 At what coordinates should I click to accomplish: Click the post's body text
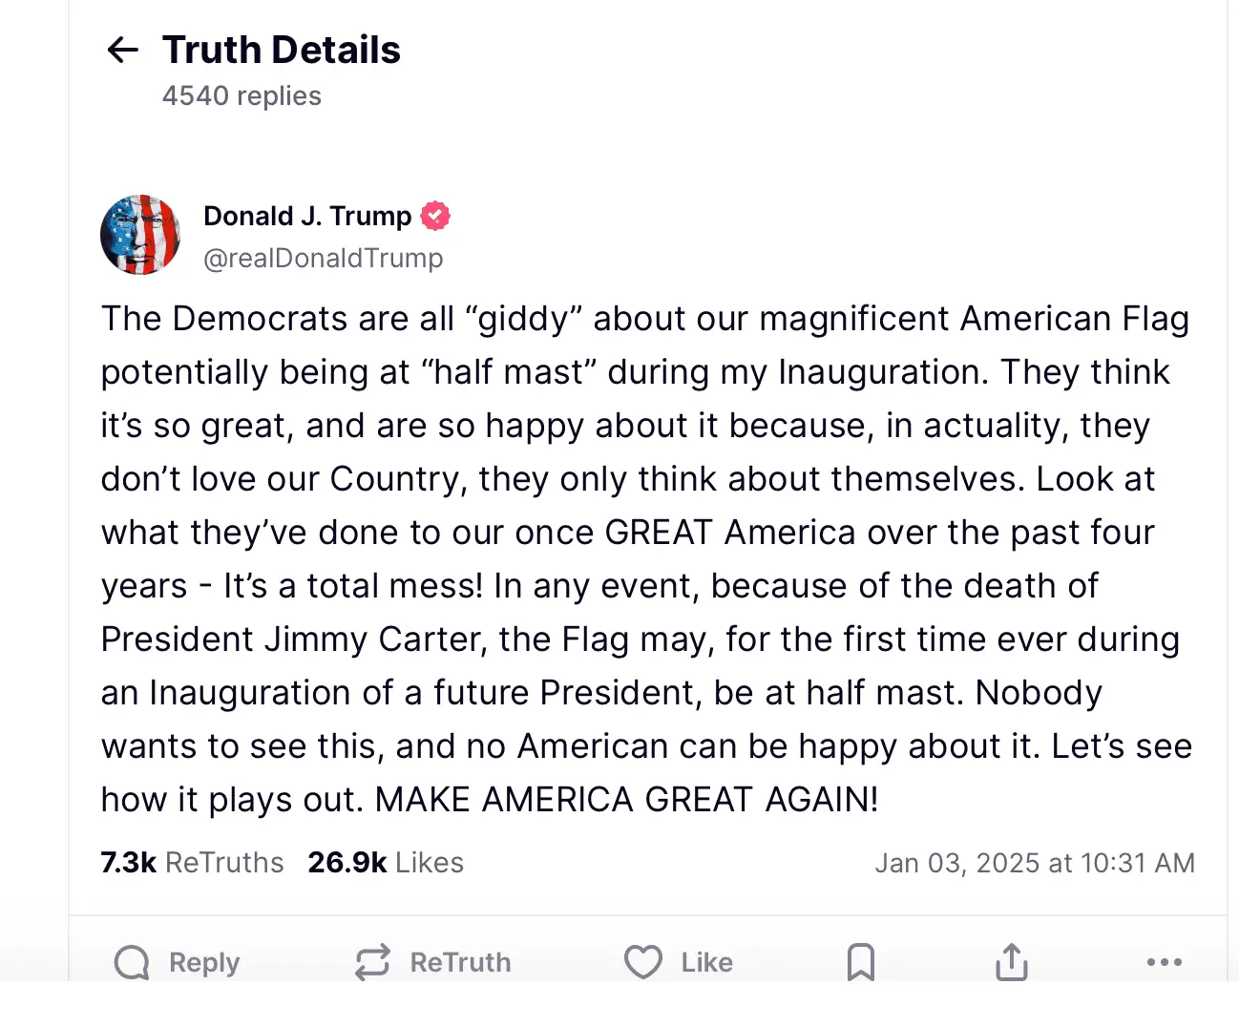tap(645, 559)
